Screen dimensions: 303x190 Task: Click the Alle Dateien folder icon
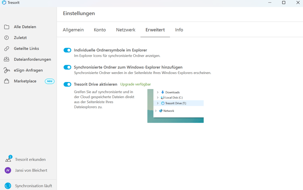coord(6,27)
